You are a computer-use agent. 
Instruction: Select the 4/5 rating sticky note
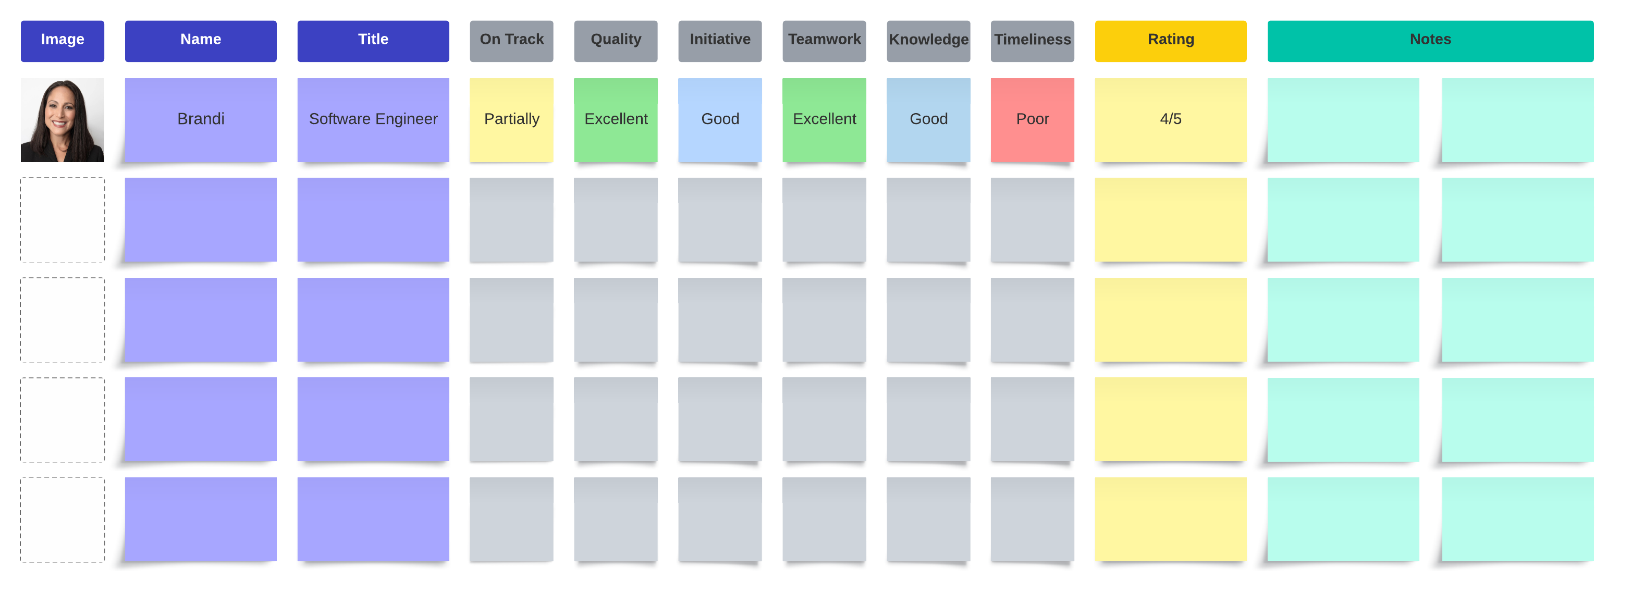click(1170, 119)
